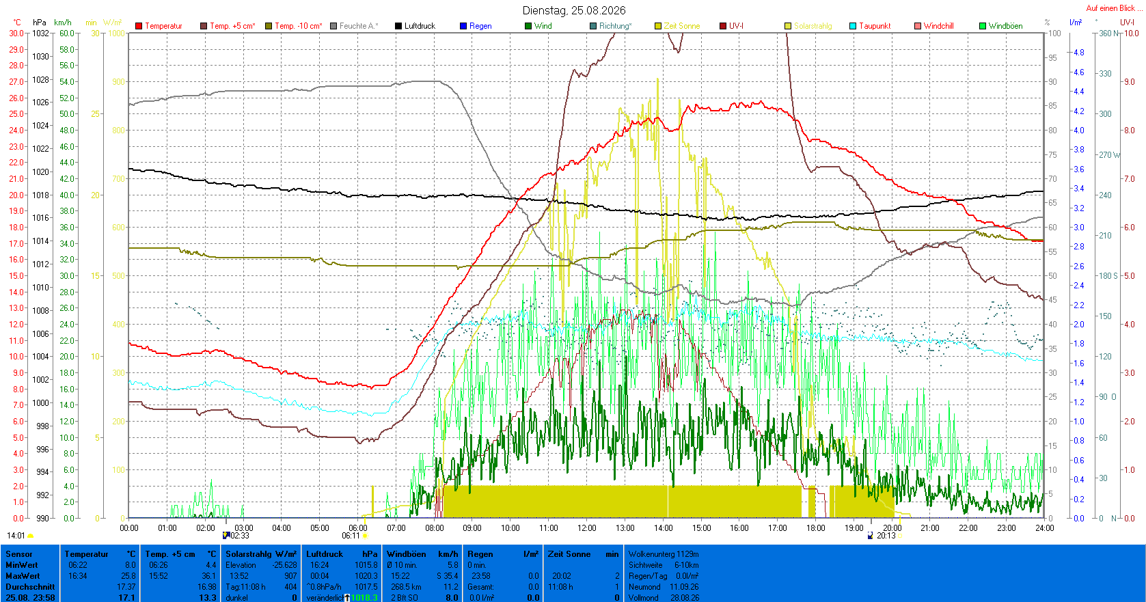Select the 'Regen' legend label

click(480, 26)
